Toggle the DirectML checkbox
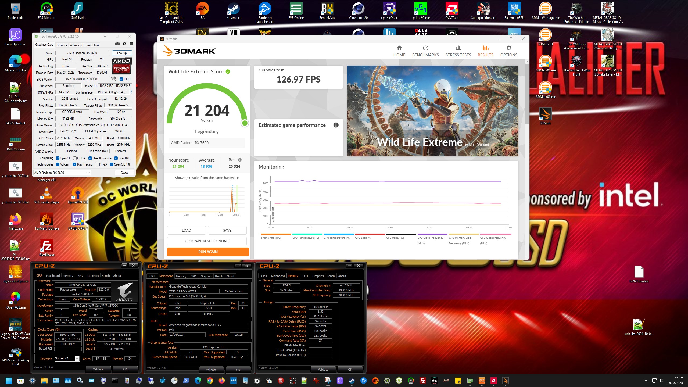 116,158
